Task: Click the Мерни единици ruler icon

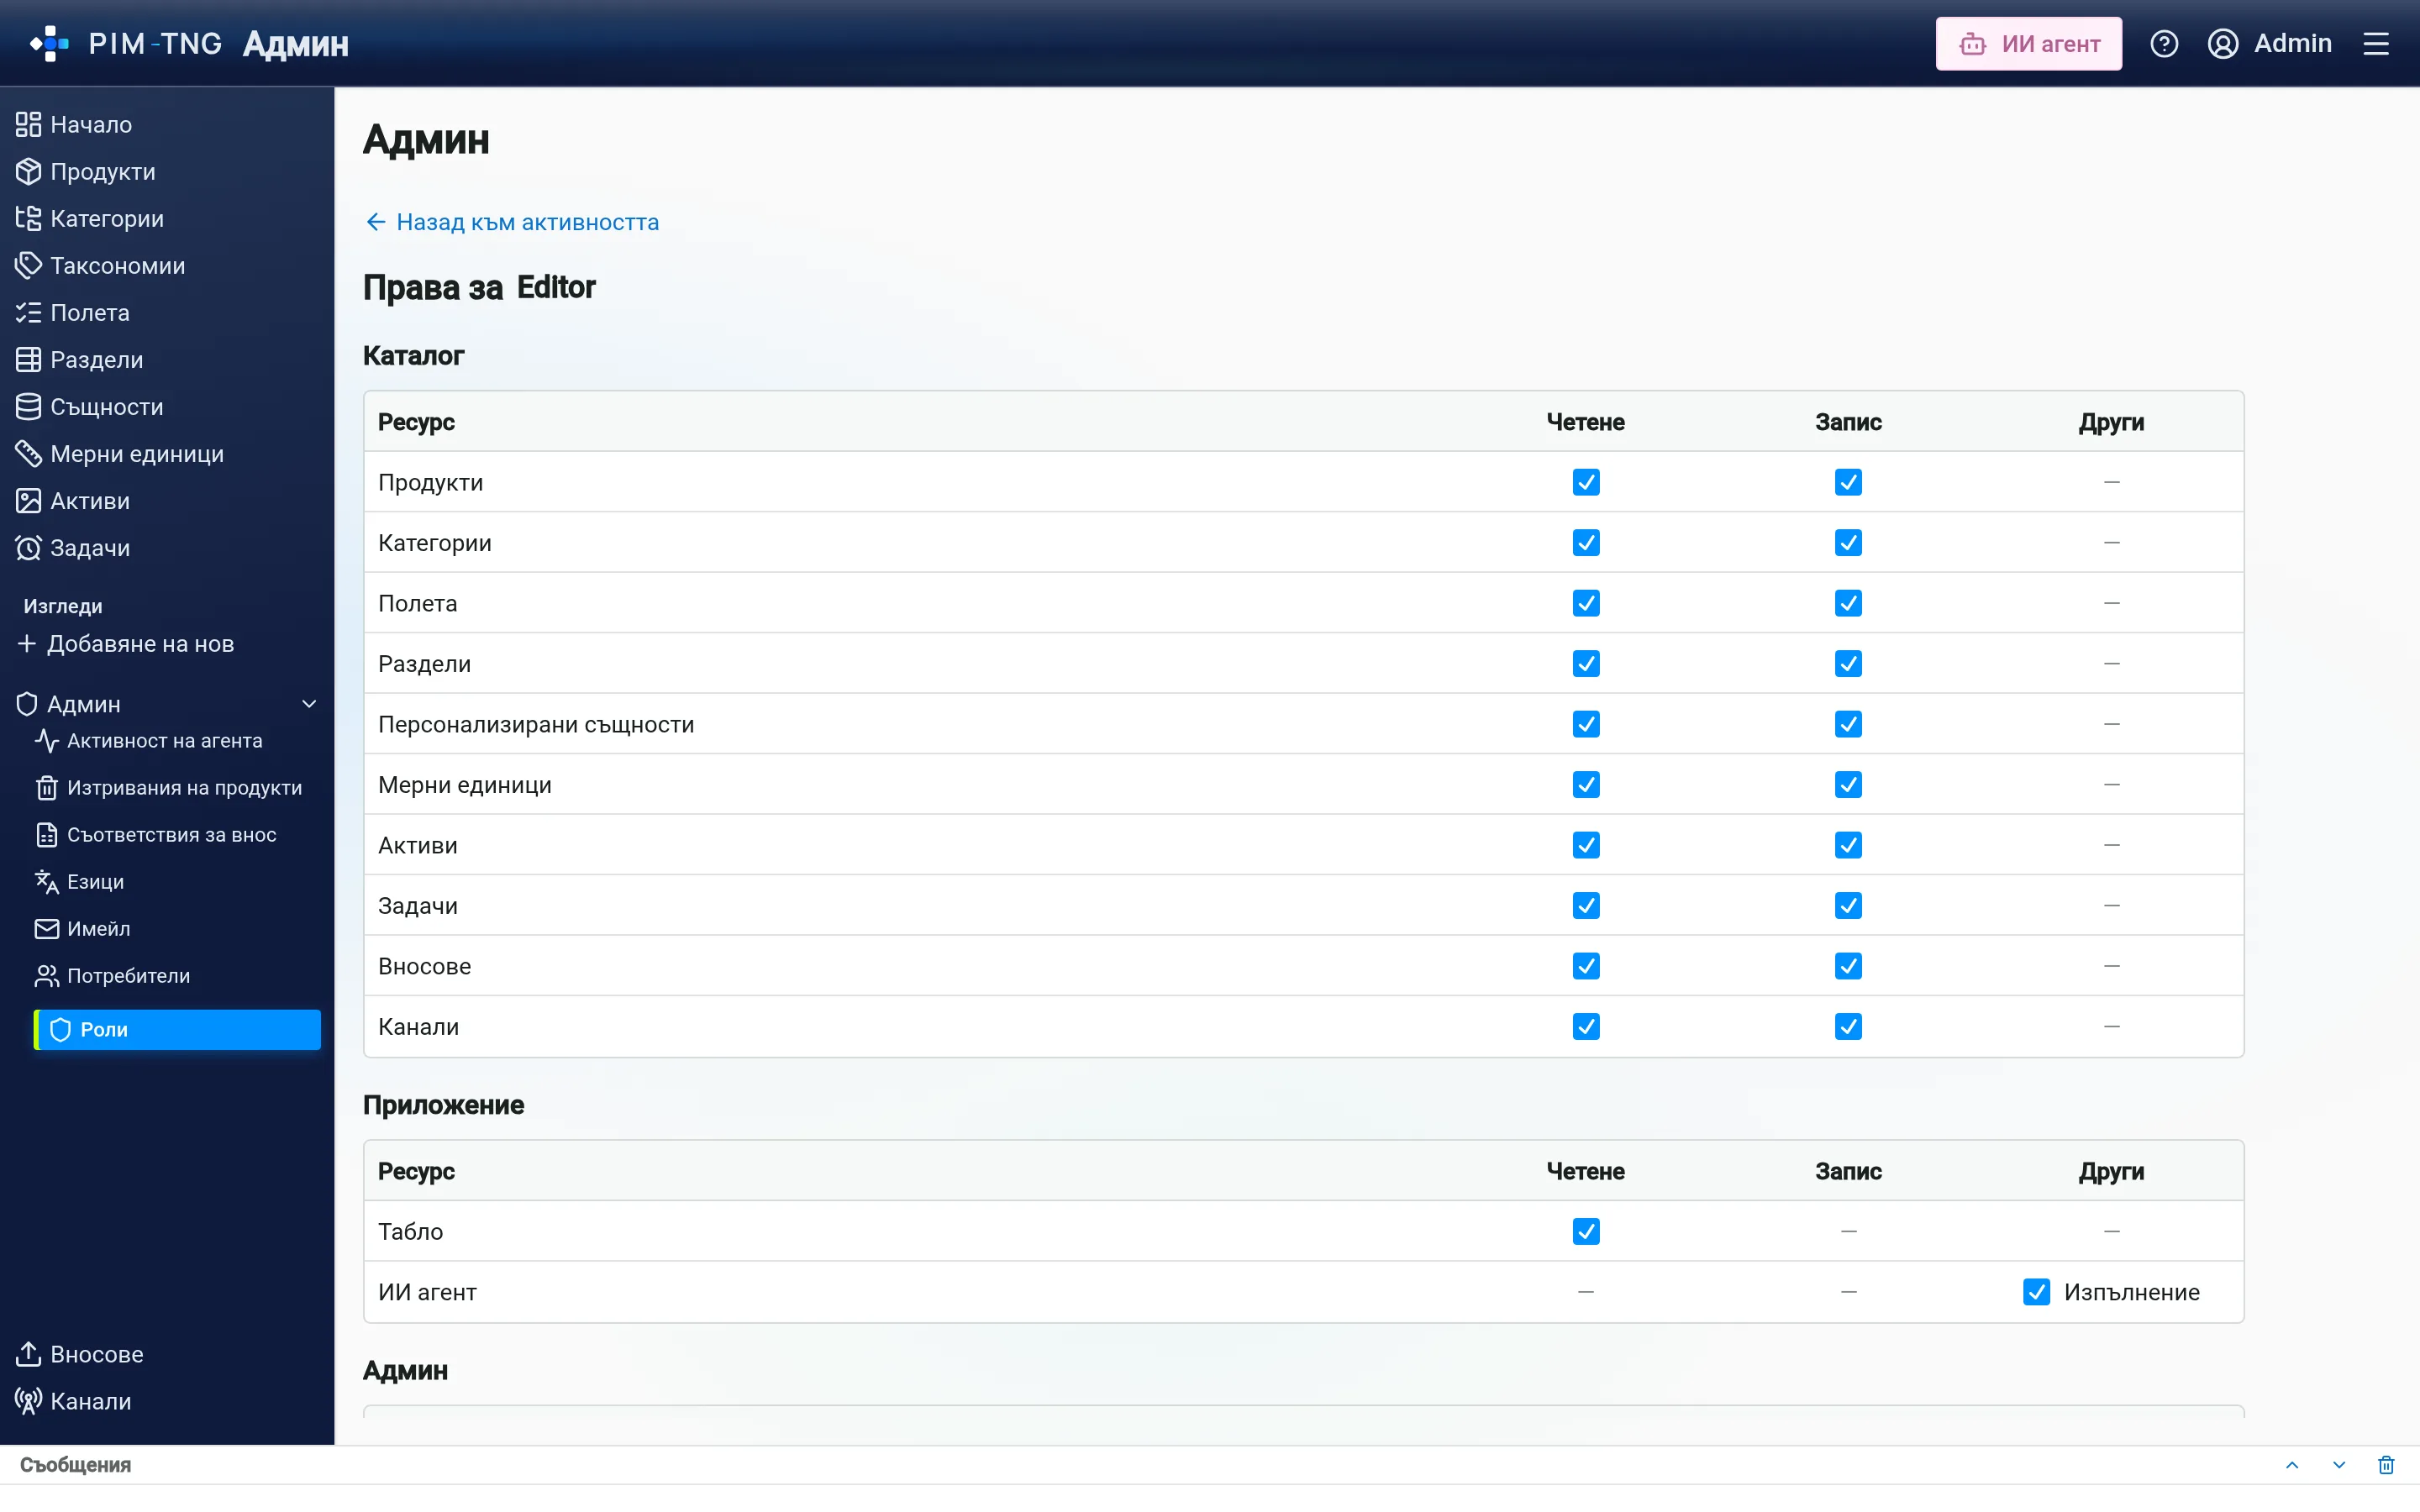Action: point(28,454)
